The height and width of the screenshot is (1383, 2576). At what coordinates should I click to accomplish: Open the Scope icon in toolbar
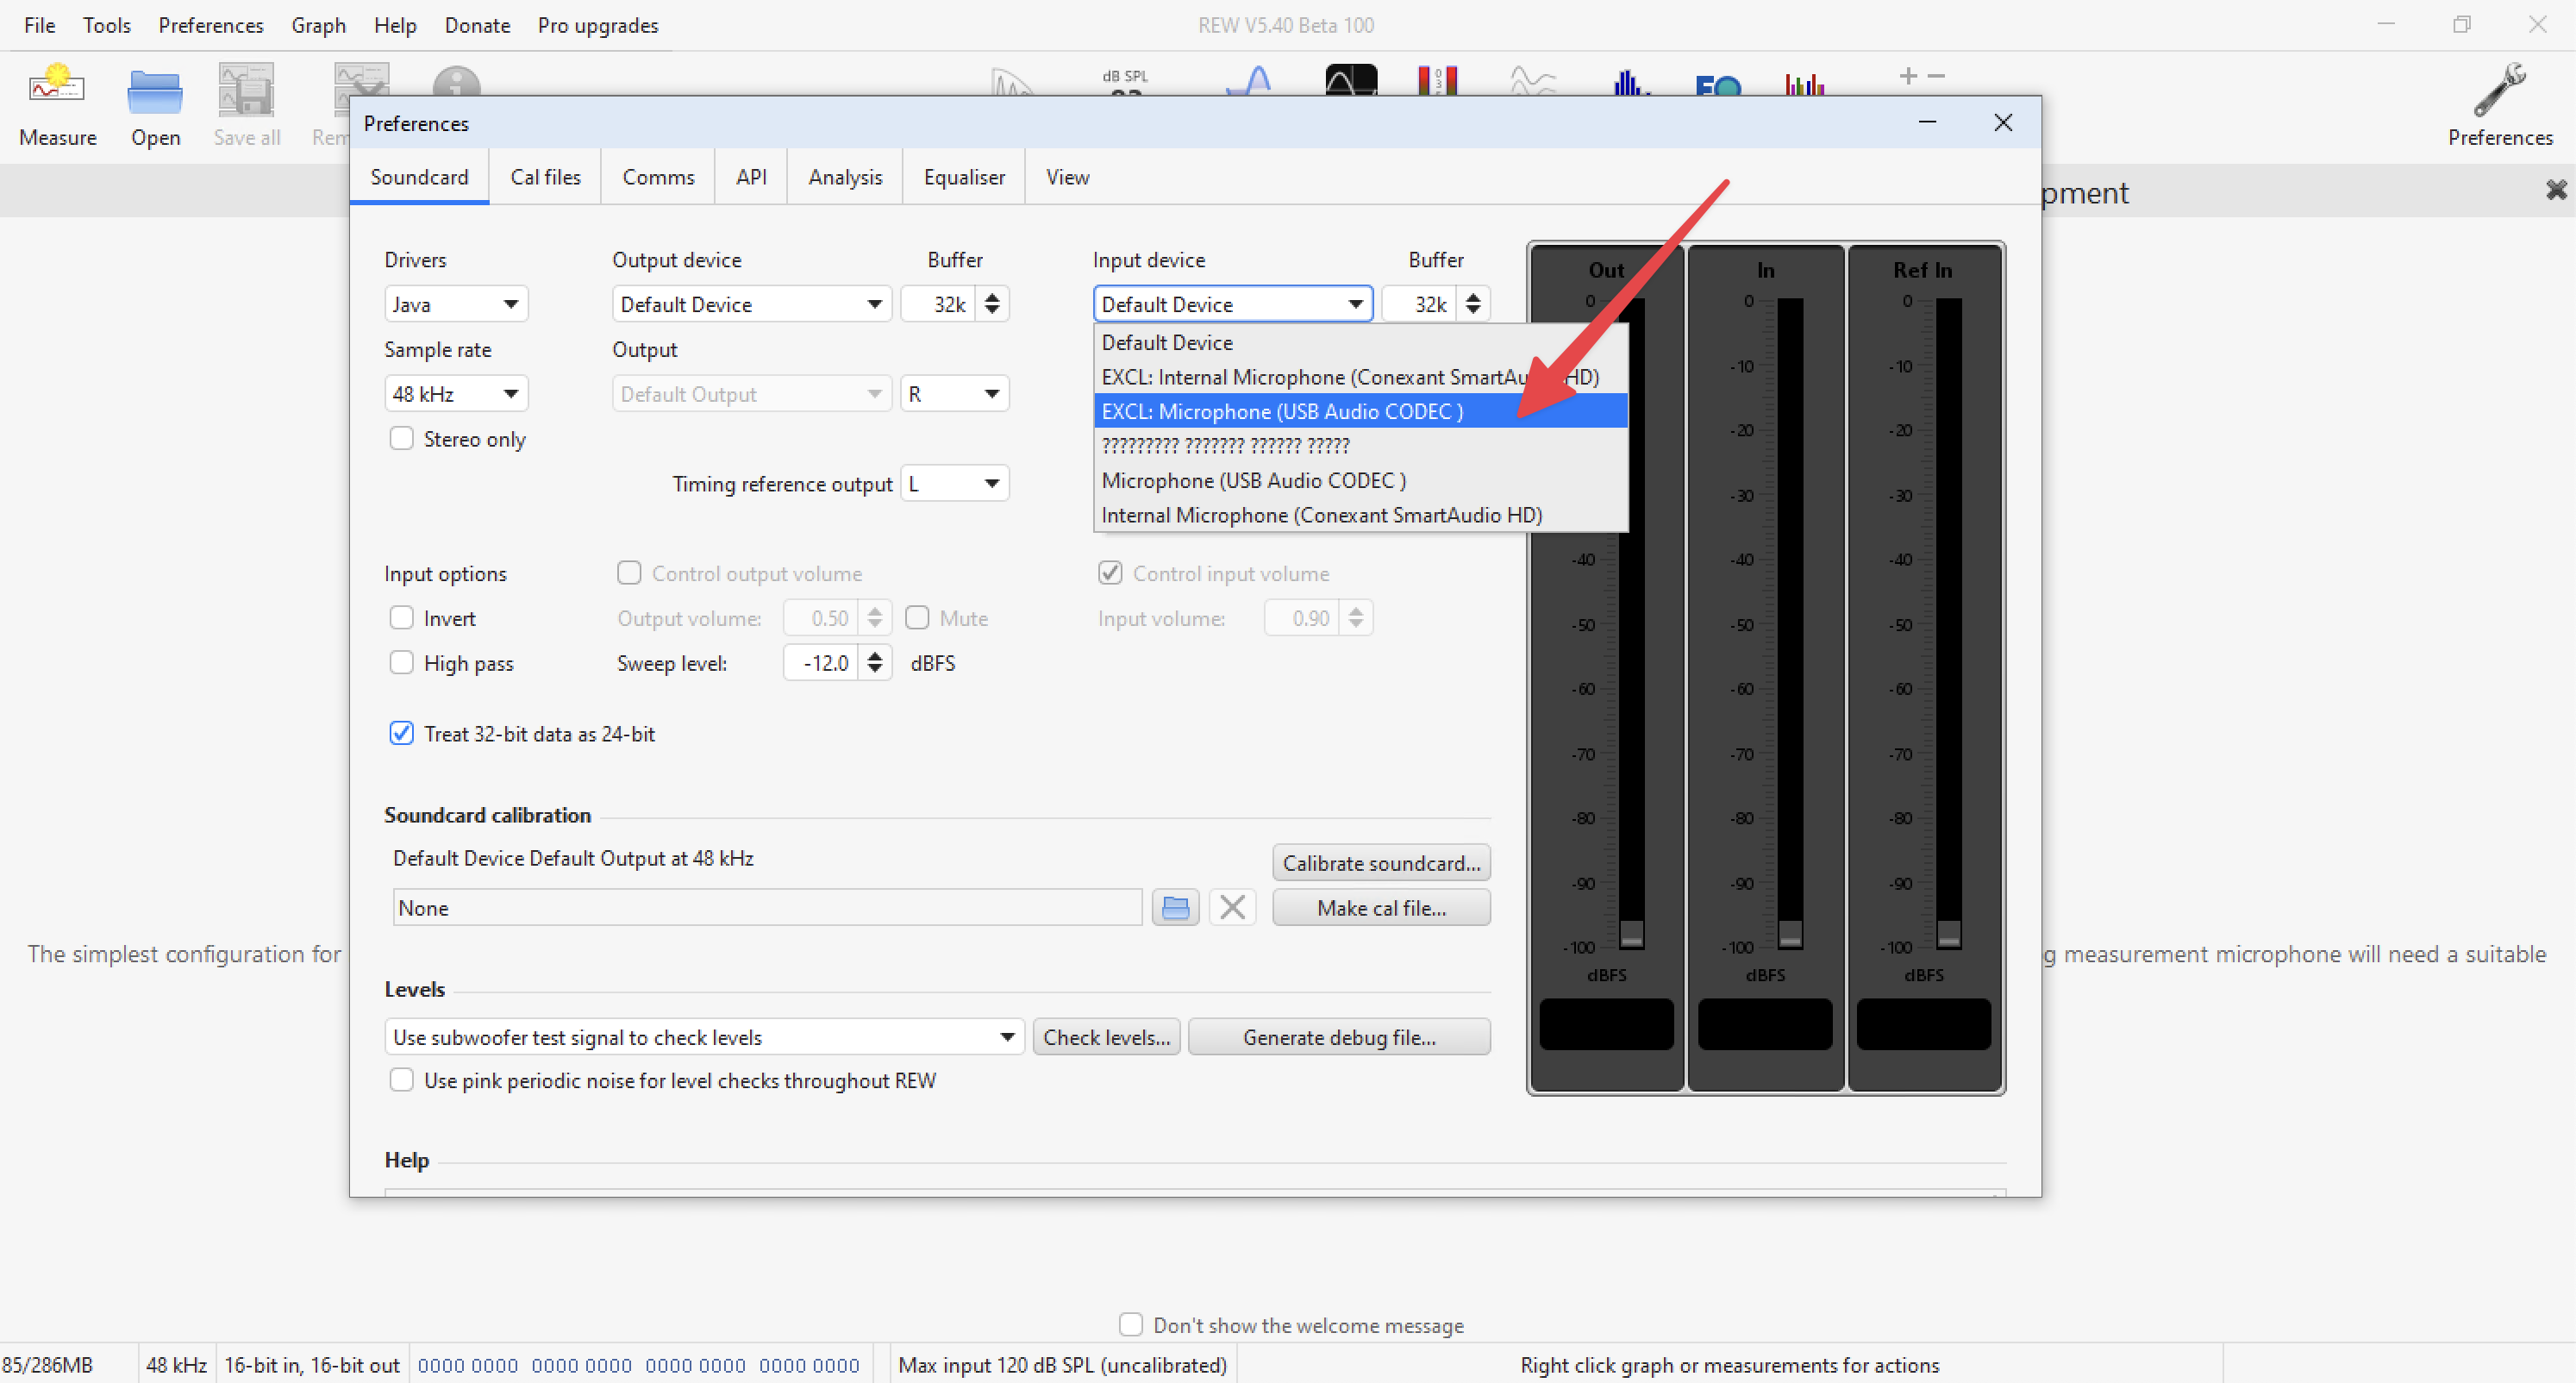click(x=1351, y=82)
